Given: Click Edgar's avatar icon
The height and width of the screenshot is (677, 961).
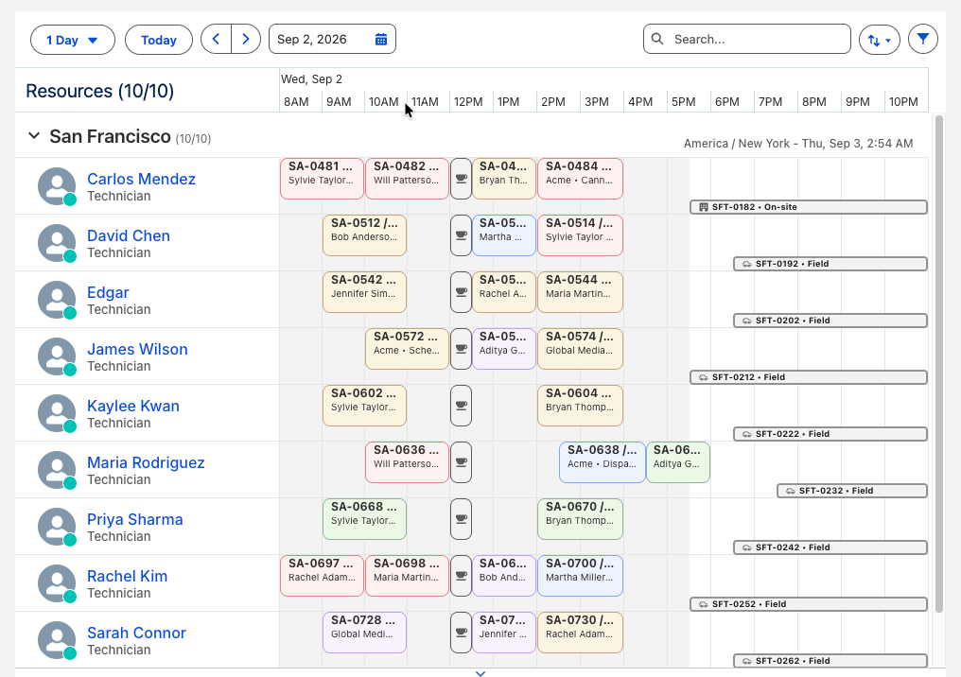Looking at the screenshot, I should tap(57, 300).
